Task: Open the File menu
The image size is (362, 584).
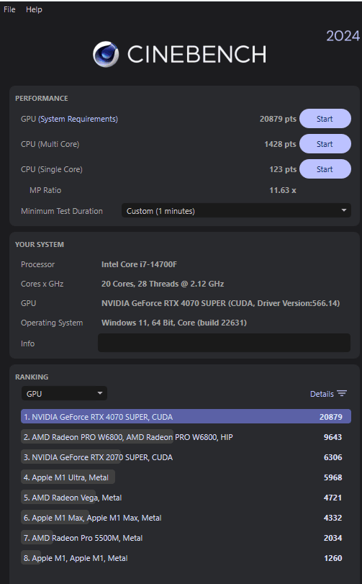Action: (9, 9)
